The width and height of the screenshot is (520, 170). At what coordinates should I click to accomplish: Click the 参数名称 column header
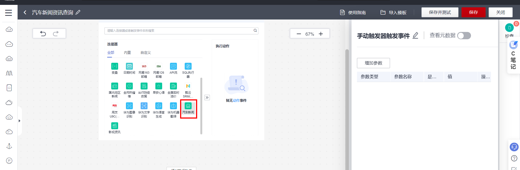(x=407, y=77)
